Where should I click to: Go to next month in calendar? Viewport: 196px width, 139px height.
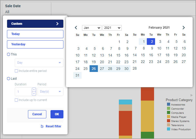[184, 28]
